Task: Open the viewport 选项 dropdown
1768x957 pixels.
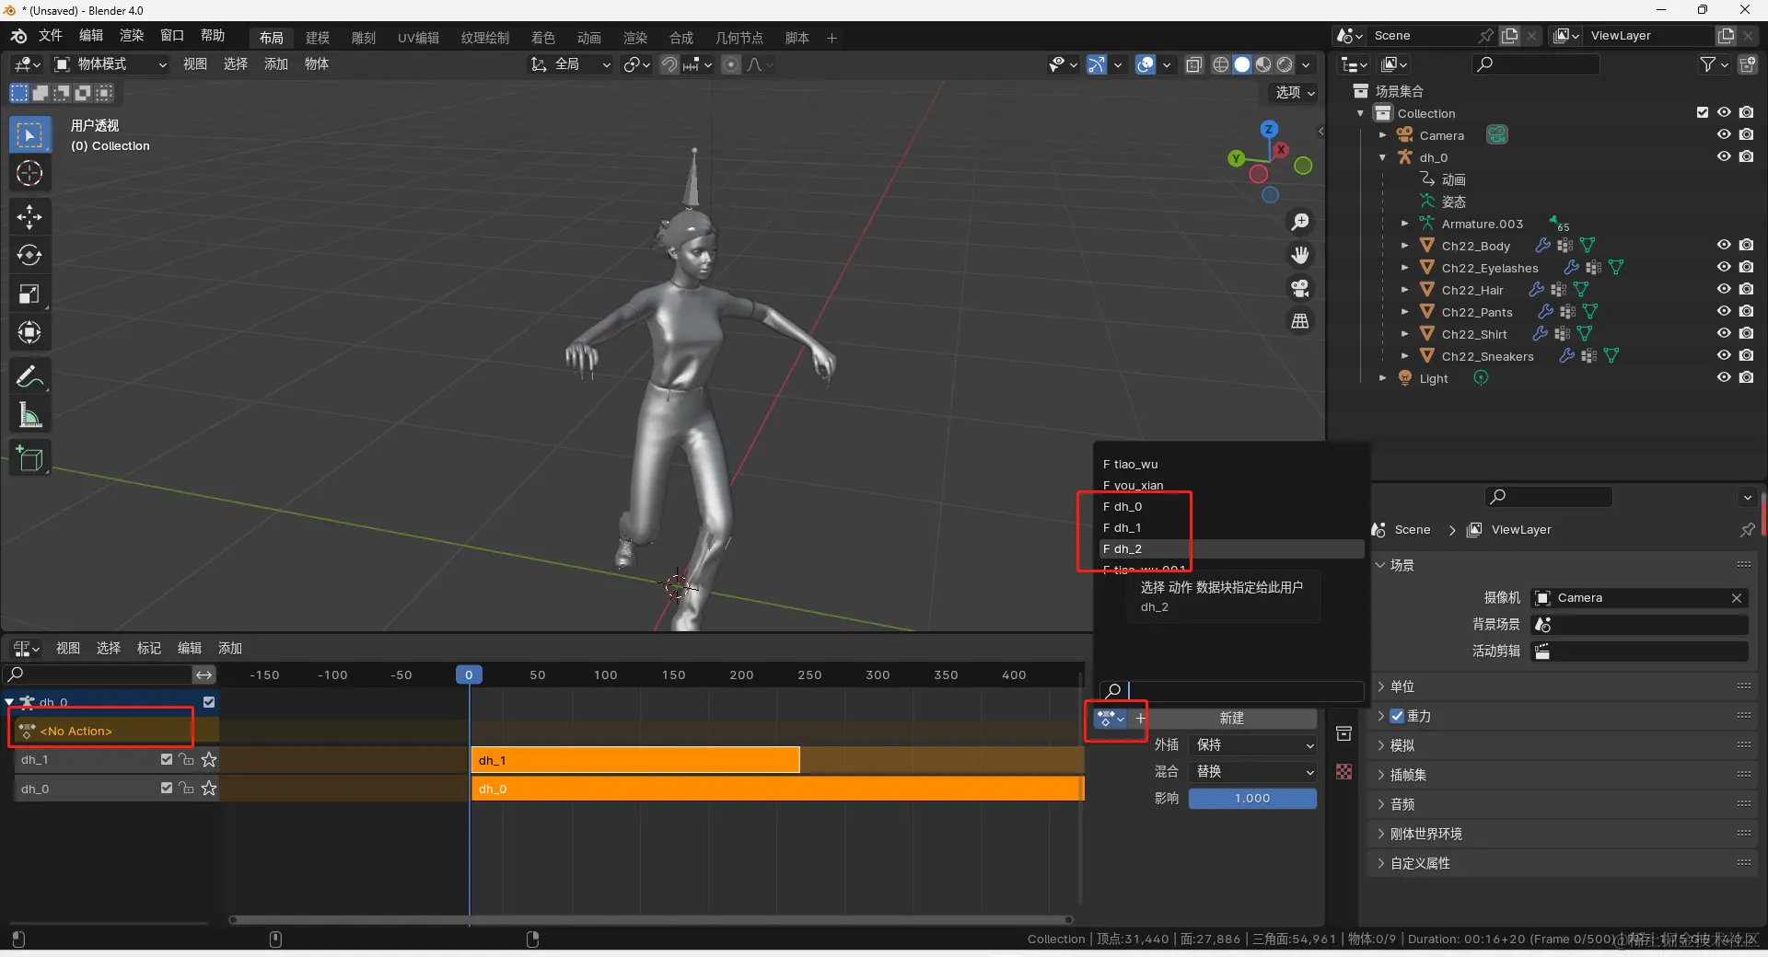Action: click(x=1295, y=92)
